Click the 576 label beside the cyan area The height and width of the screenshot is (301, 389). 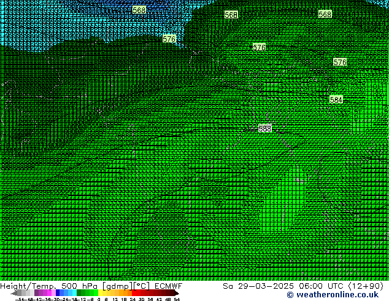169,39
